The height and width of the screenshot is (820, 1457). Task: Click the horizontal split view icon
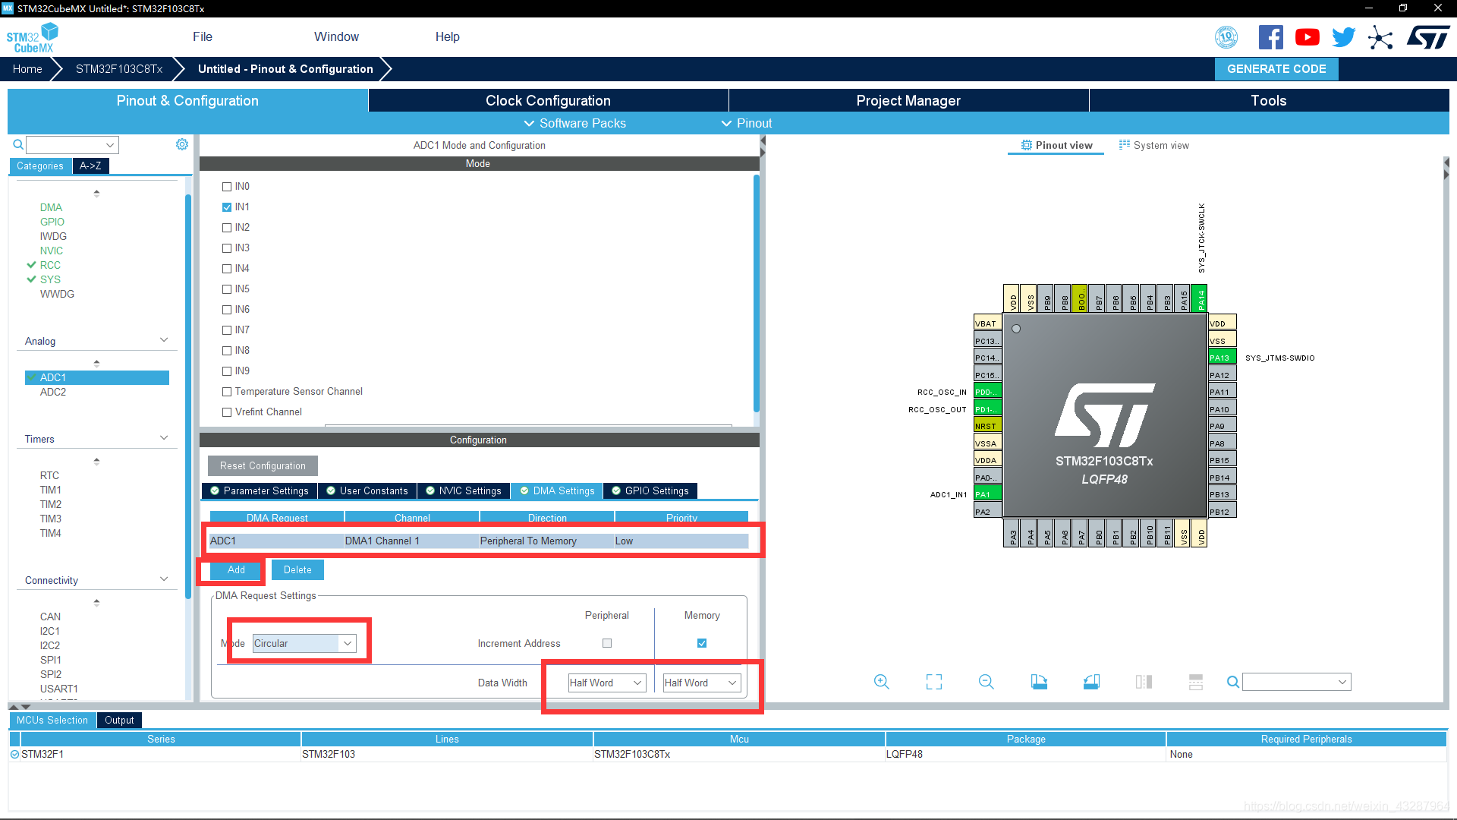coord(1196,682)
